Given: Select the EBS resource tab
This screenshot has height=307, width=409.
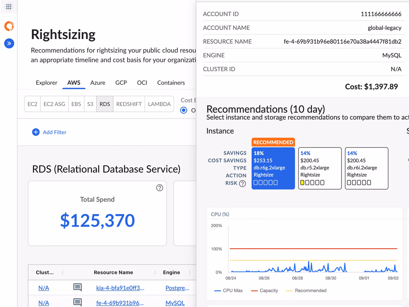Looking at the screenshot, I should point(76,104).
